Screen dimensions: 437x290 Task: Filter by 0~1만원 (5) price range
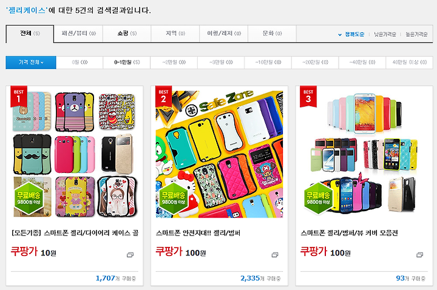(127, 62)
